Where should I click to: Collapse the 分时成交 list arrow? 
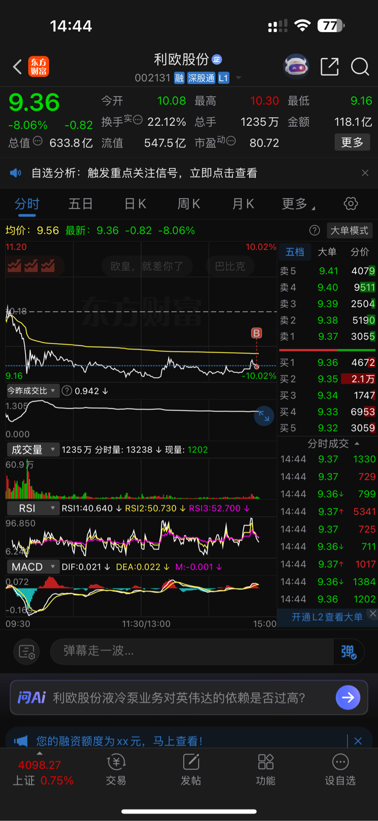pos(357,444)
